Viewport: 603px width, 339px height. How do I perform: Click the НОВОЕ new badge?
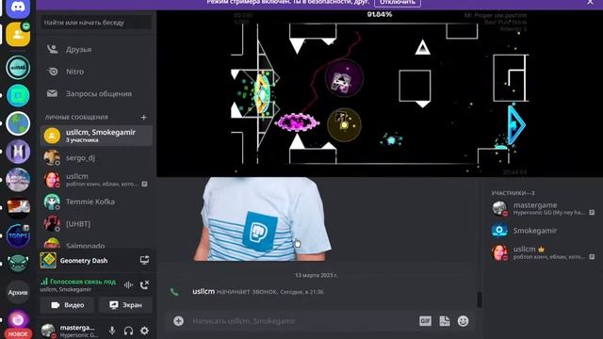18,334
